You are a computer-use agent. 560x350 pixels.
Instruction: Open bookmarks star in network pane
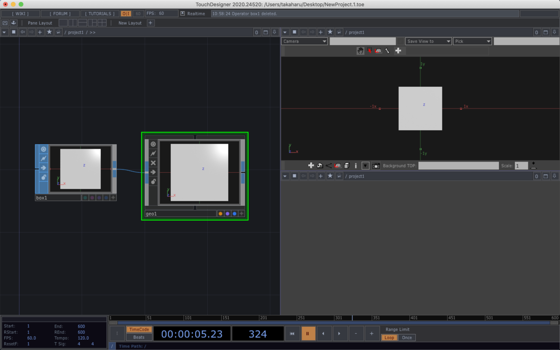(49, 32)
